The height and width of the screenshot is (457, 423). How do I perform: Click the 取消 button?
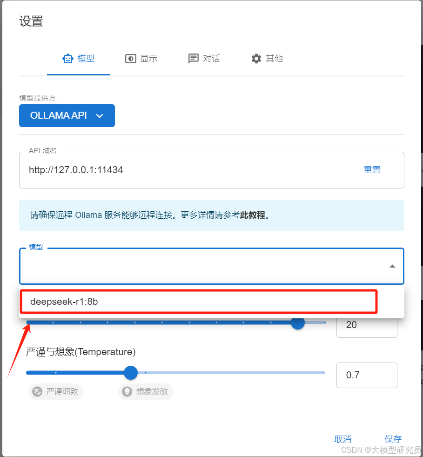coord(342,439)
